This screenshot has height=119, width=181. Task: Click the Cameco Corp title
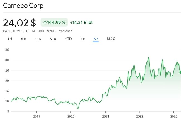tap(23, 6)
